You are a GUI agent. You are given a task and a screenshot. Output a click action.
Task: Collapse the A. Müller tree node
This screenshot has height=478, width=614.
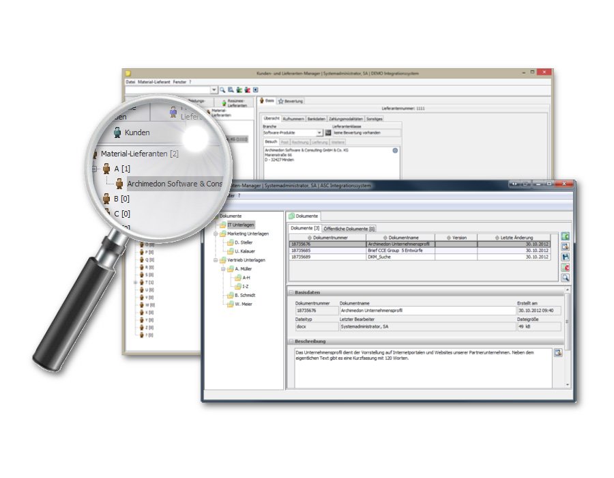[x=223, y=269]
